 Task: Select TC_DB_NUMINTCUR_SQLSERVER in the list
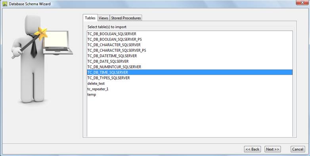[x=190, y=67]
